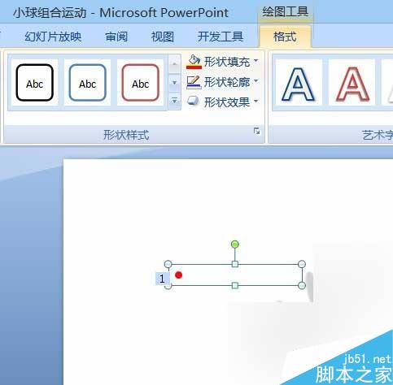Apply the blue outlined A WordArt style
Viewport: 393px width, 385px height.
click(x=299, y=83)
